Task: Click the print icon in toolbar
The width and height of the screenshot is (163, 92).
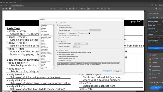Action: coord(10,8)
